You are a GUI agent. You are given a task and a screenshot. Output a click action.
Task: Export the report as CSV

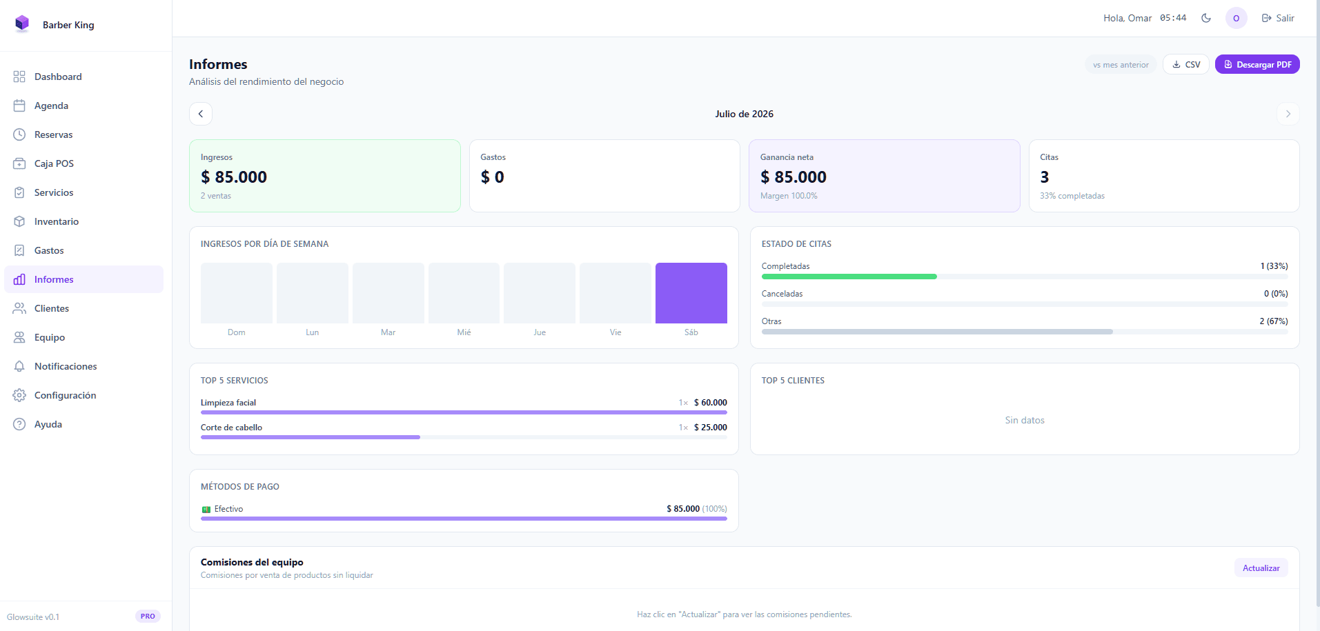[x=1186, y=64]
